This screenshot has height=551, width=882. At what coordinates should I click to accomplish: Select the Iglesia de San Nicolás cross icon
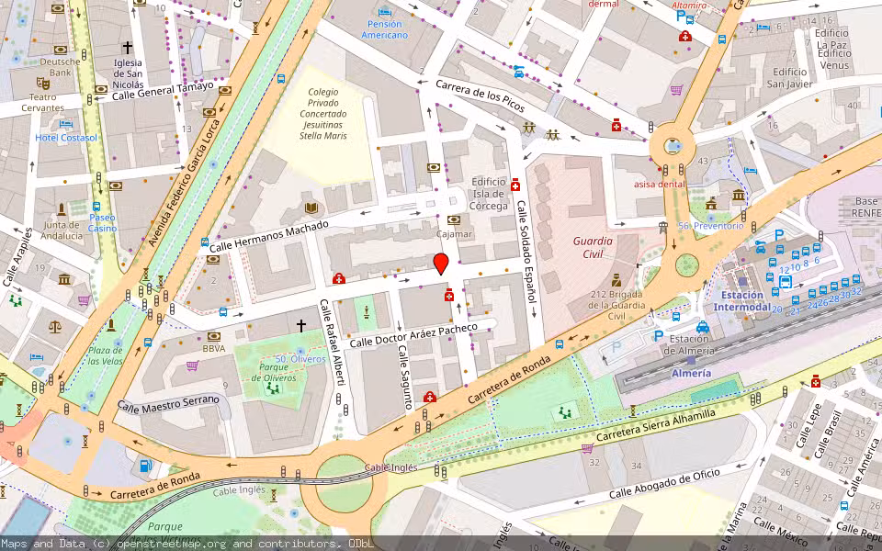pos(128,48)
